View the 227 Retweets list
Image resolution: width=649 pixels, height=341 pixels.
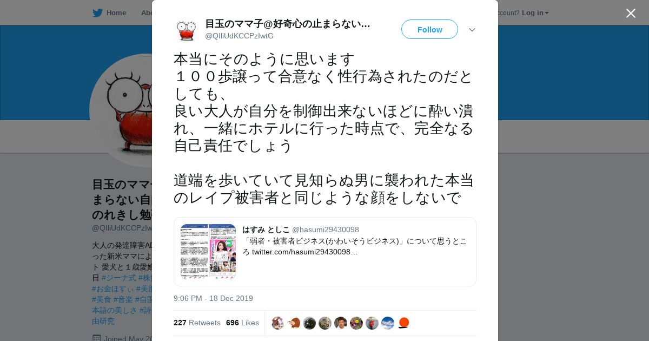[197, 323]
